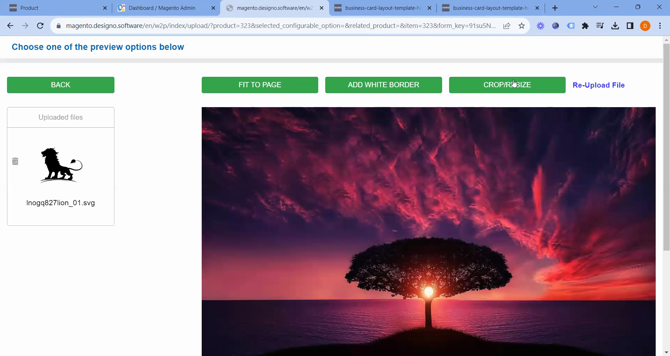Click the Re-Upload File link
Image resolution: width=670 pixels, height=356 pixels.
pyautogui.click(x=598, y=85)
